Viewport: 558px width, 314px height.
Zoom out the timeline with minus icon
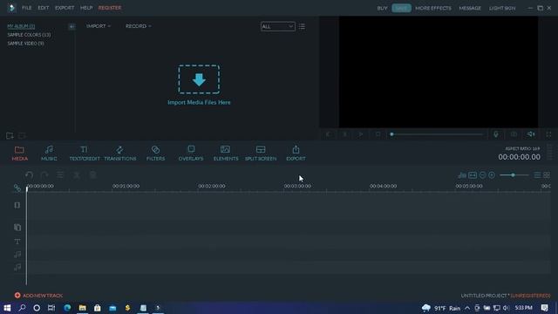(x=482, y=175)
